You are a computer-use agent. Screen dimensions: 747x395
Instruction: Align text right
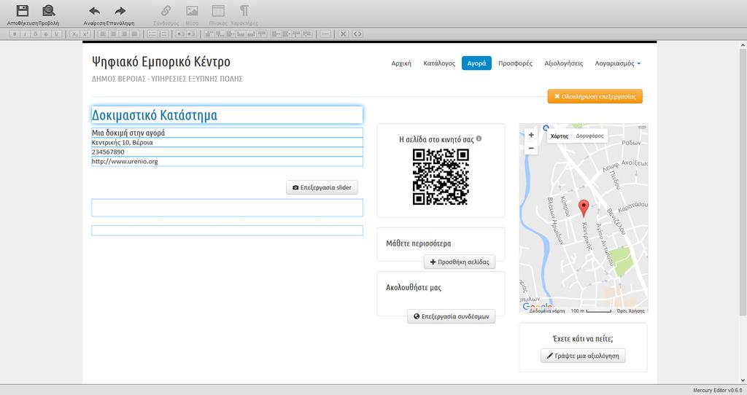click(124, 34)
